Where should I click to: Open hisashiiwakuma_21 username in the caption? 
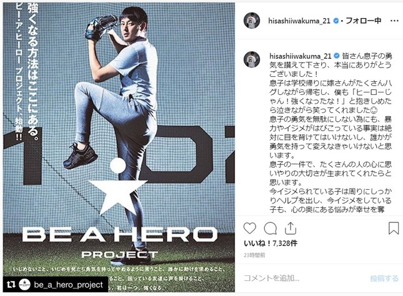click(x=300, y=56)
